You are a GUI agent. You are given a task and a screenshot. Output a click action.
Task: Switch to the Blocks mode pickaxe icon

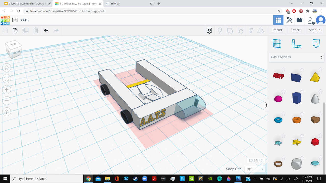(289, 20)
